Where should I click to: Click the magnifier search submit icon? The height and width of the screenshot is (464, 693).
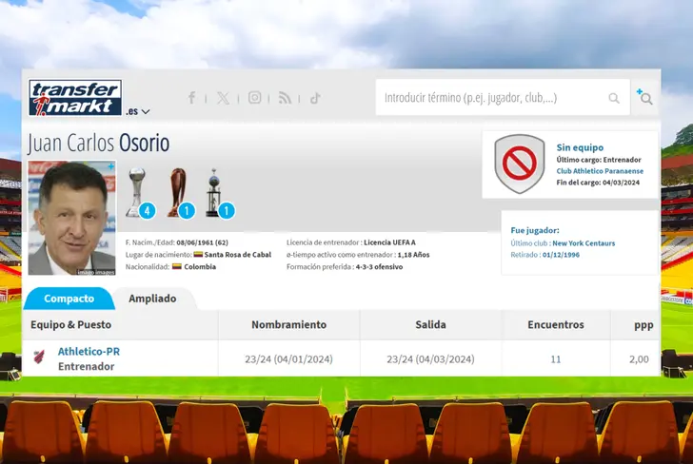point(614,98)
